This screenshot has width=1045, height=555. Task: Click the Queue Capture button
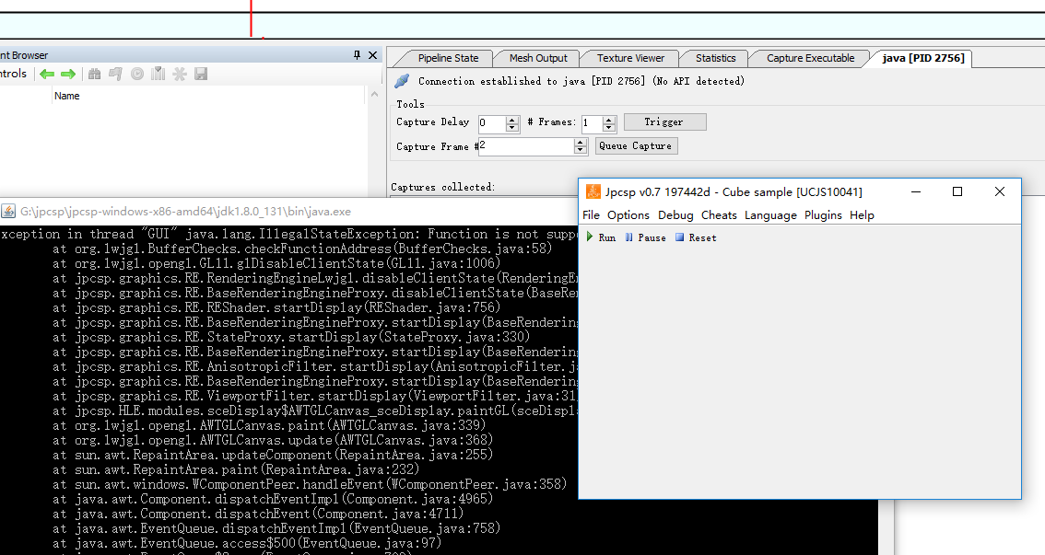pyautogui.click(x=636, y=145)
